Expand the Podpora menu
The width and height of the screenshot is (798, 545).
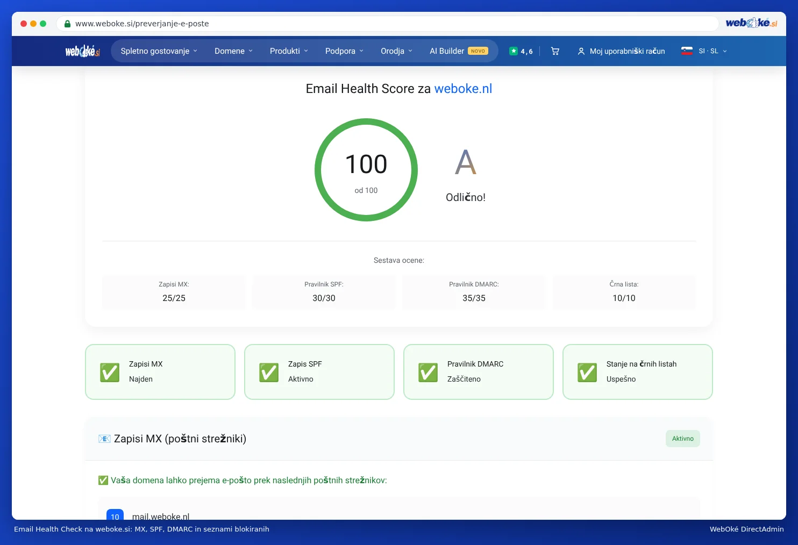pos(344,51)
